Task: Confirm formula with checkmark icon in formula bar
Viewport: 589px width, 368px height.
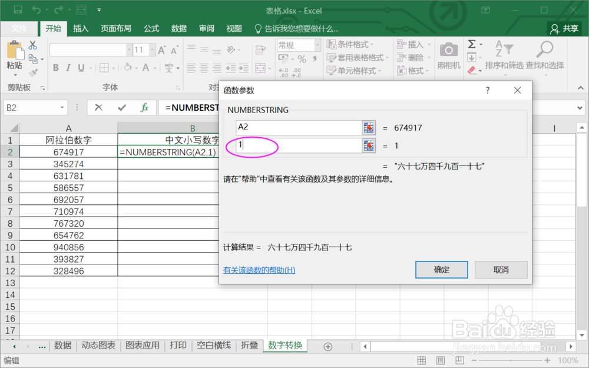Action: (122, 108)
